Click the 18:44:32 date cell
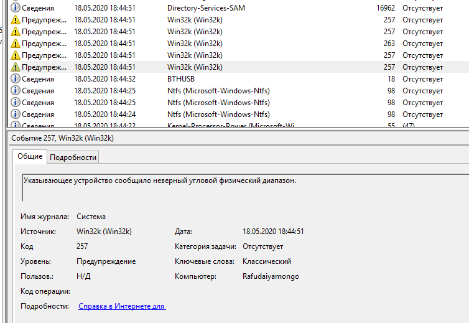Viewport: 469px width, 323px height. tap(104, 79)
